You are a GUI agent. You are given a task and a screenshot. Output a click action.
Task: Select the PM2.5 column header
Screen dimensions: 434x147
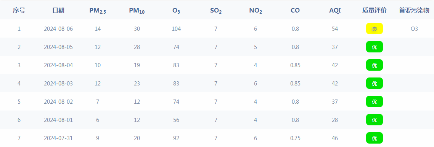[x=98, y=11]
